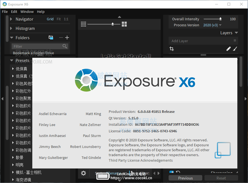The image size is (248, 183).
Task: Open Third Party License Acknowledgements link
Action: click(x=141, y=160)
